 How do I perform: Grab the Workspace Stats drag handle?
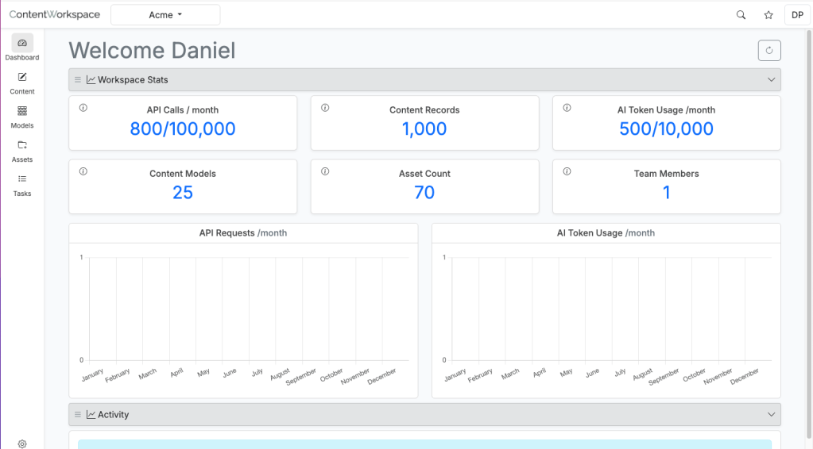[x=78, y=80]
